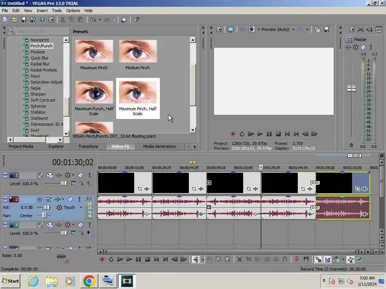Click the Delete X icon in timeline toolbar
The height and width of the screenshot is (289, 386).
239,260
